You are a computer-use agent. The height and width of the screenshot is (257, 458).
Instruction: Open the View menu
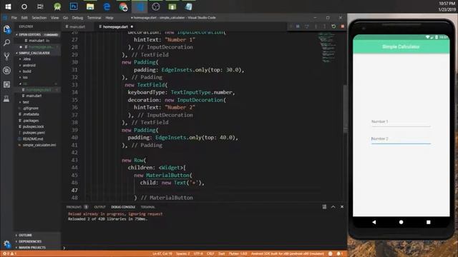pos(54,18)
